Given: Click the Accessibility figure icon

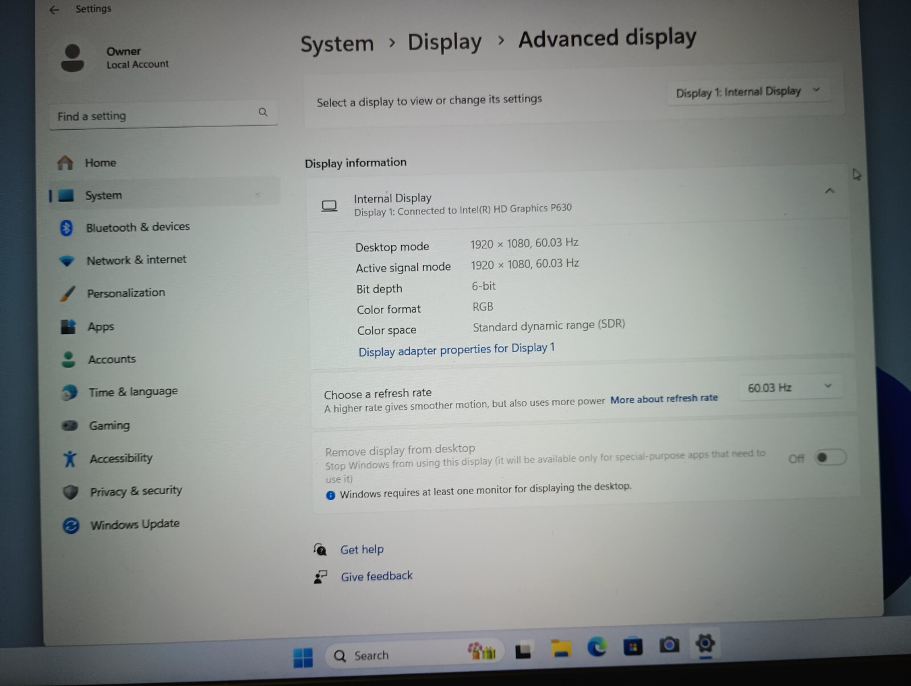Looking at the screenshot, I should point(69,459).
